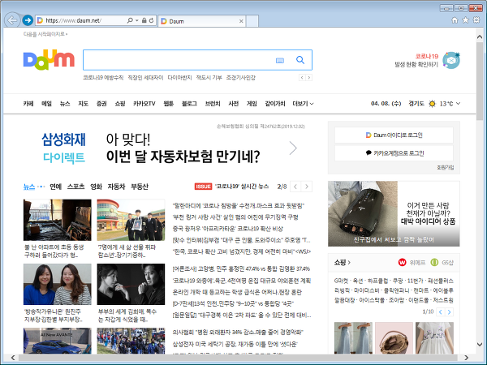
Task: Open the 메일 menu item
Action: [46, 104]
